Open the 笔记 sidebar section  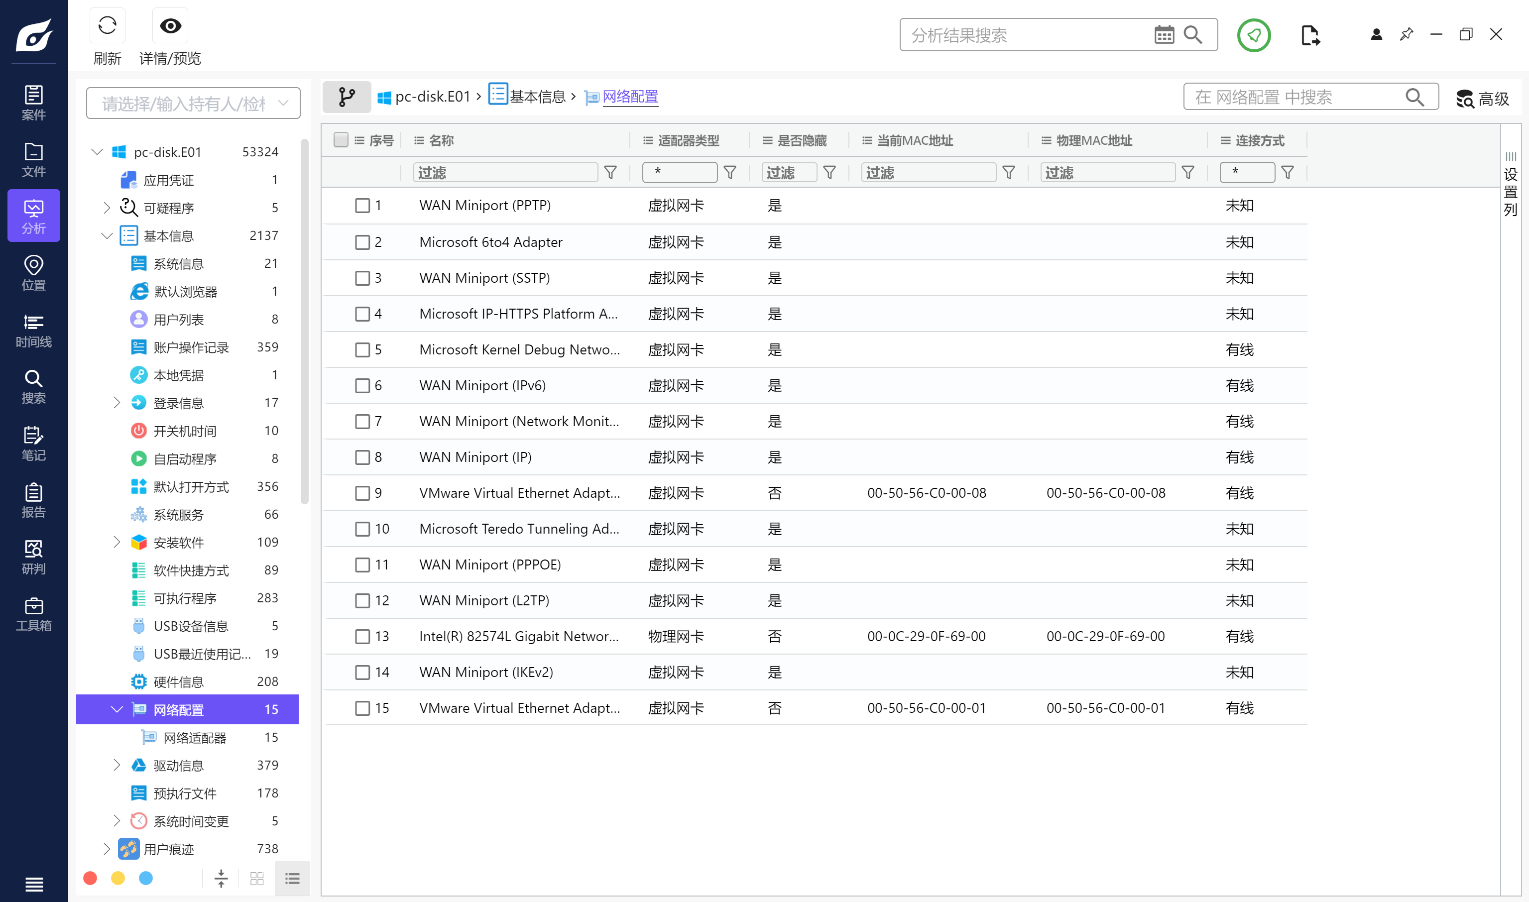pyautogui.click(x=33, y=443)
